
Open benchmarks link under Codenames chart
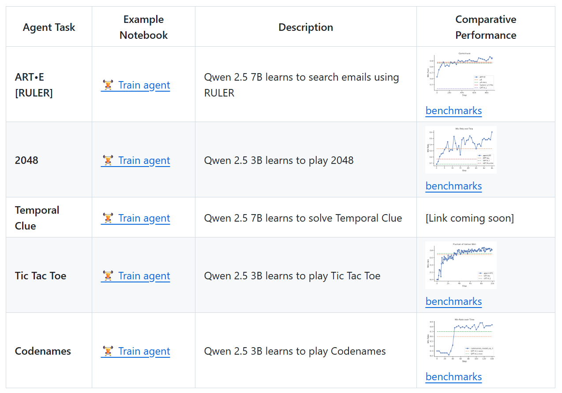click(453, 377)
